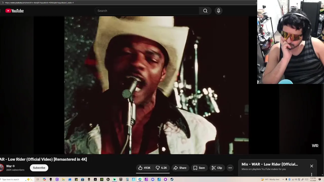Open the weather widget showing 34°F
The image size is (324, 182).
tap(270, 179)
